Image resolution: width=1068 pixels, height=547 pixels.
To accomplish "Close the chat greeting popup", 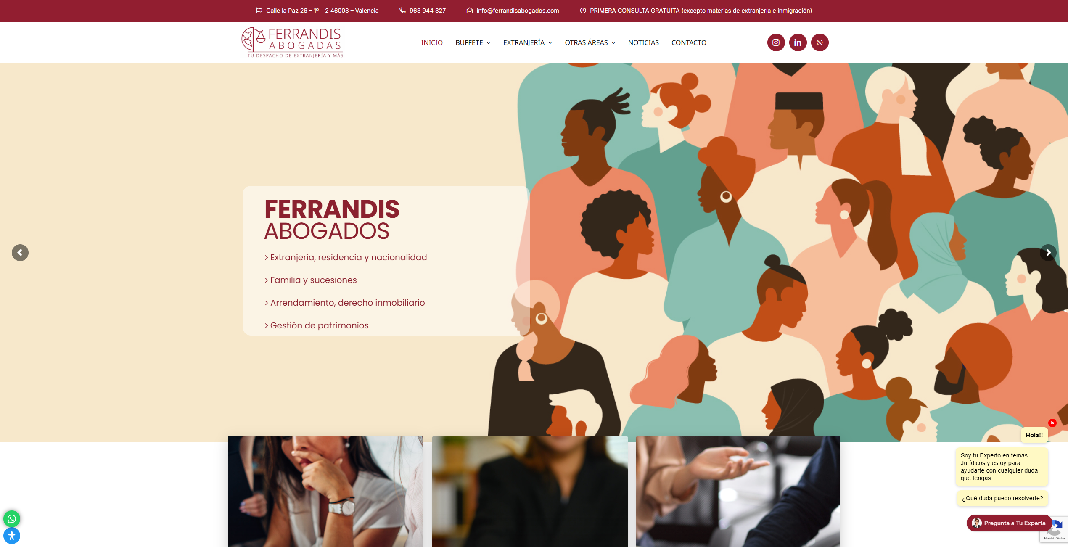I will (x=1052, y=423).
